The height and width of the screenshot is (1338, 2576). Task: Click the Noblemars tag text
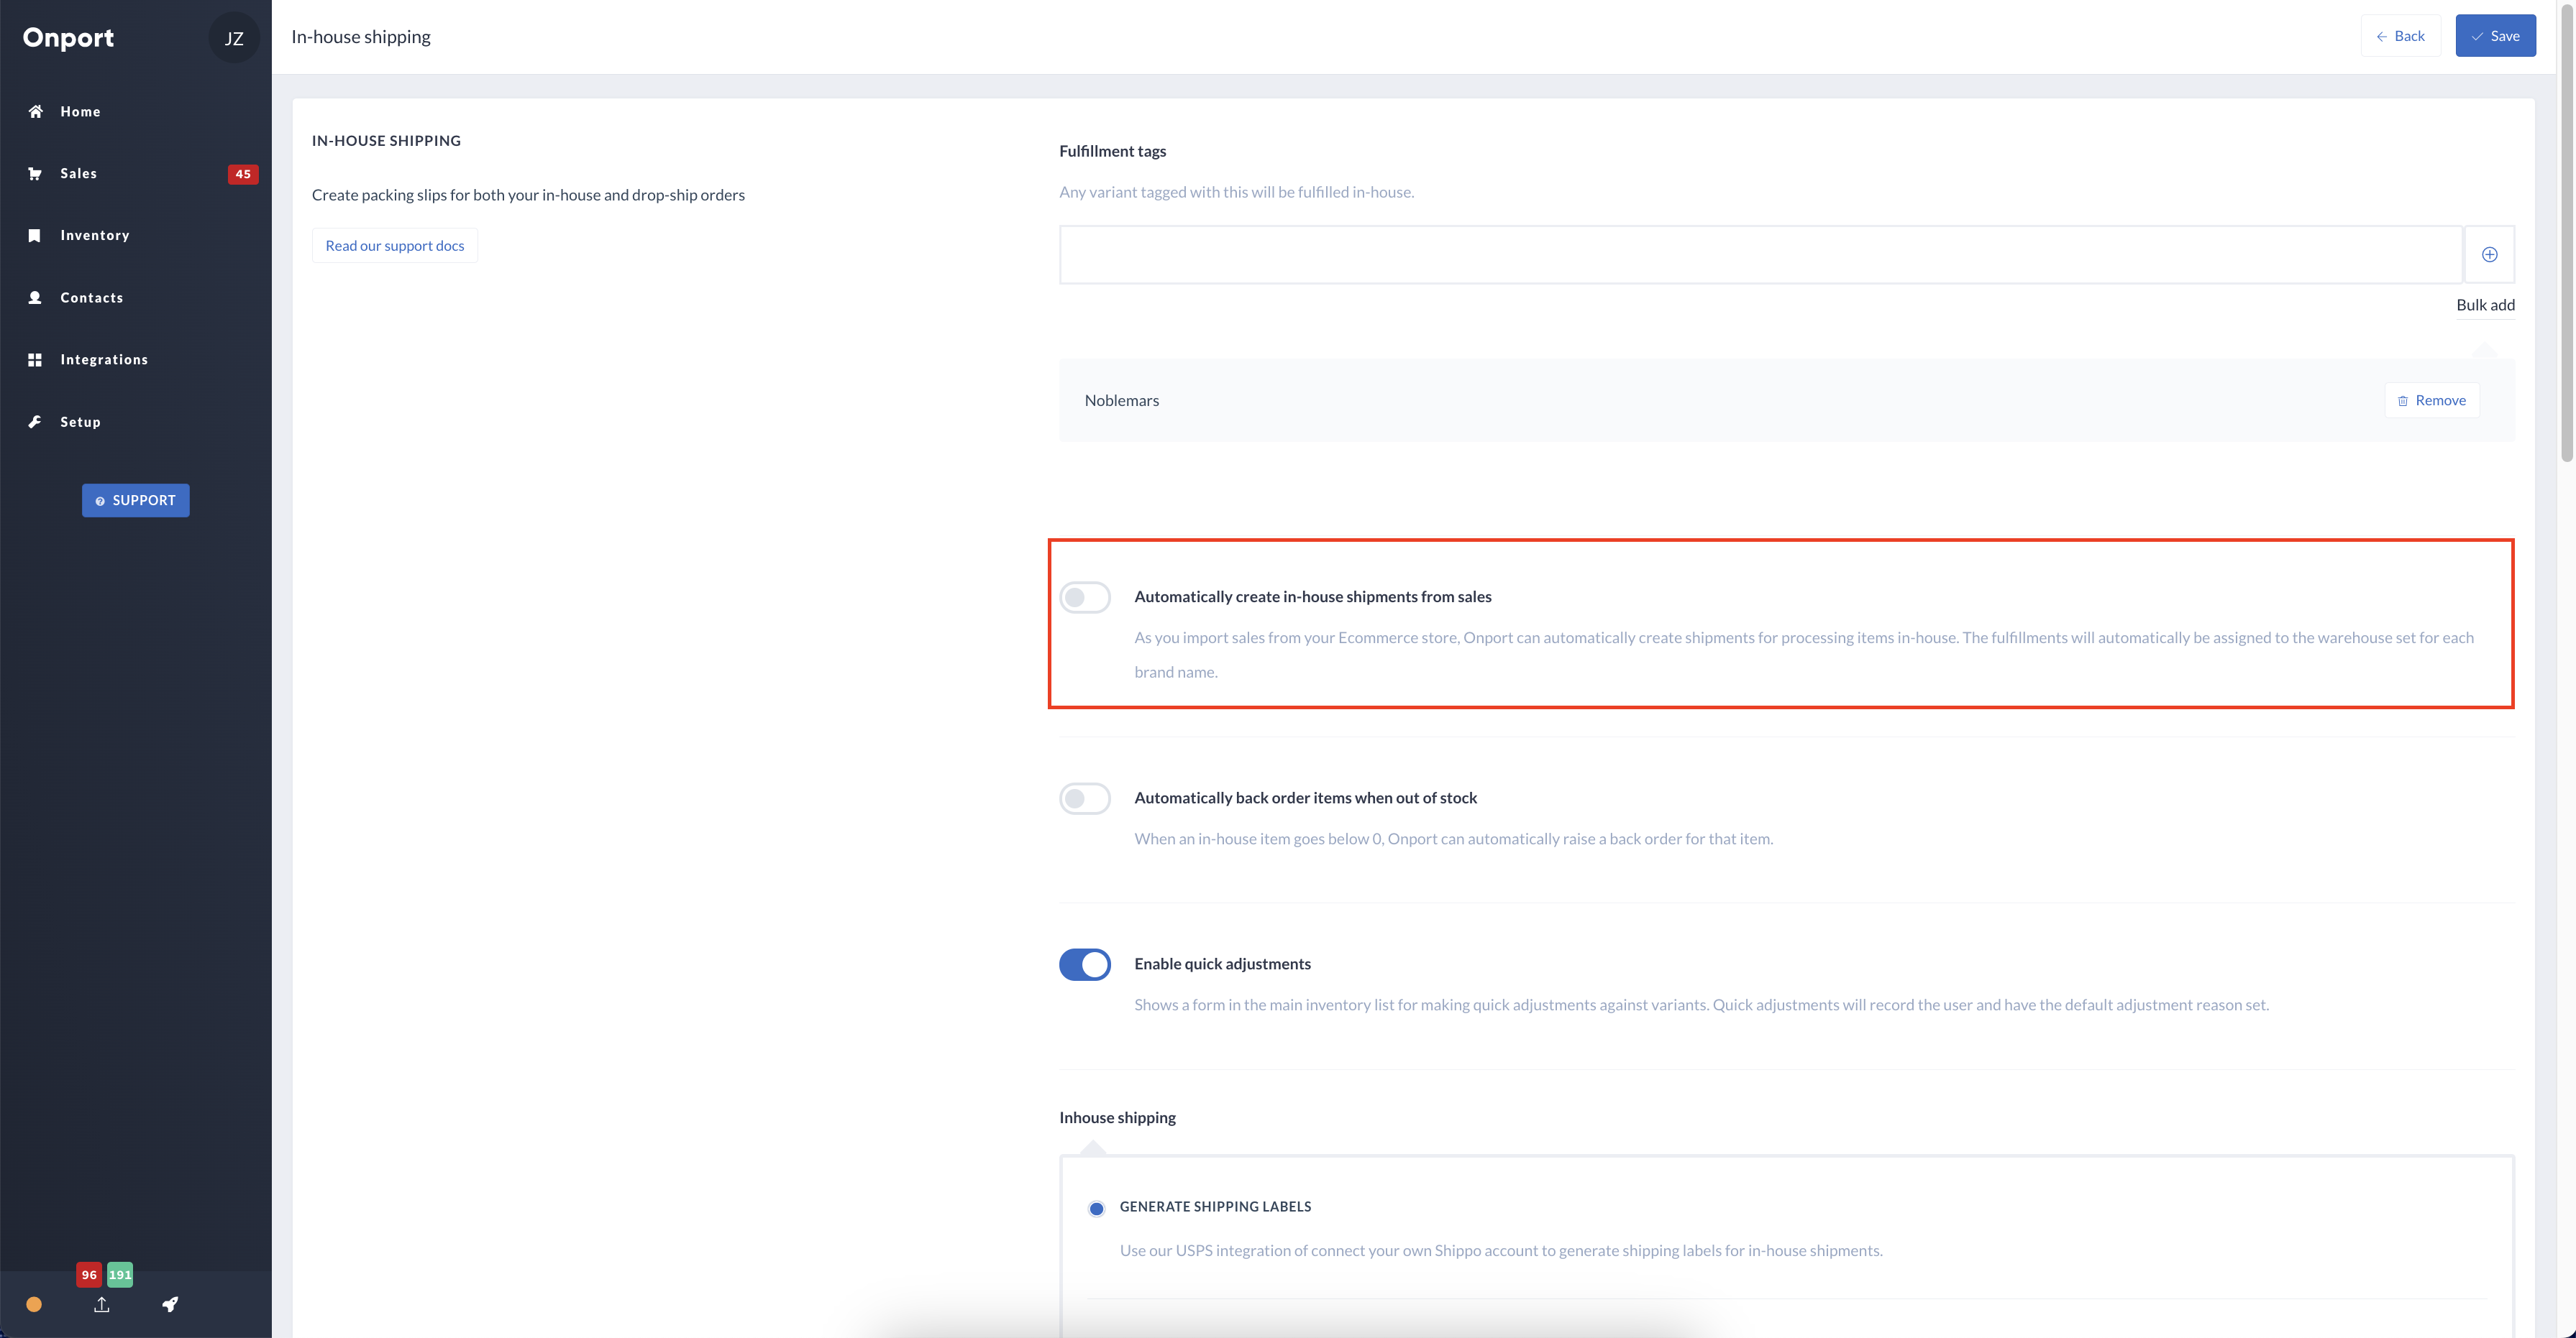(1122, 401)
